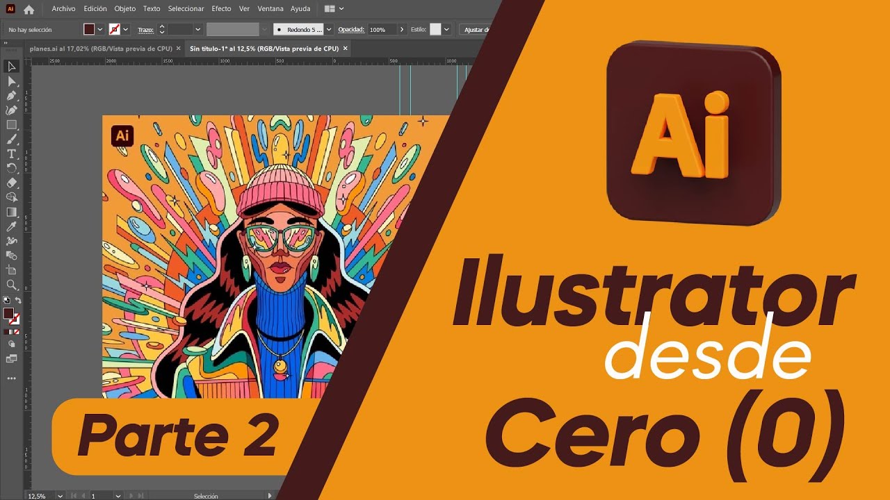Click the fill color swatch in control bar
890x500 pixels.
pyautogui.click(x=89, y=30)
